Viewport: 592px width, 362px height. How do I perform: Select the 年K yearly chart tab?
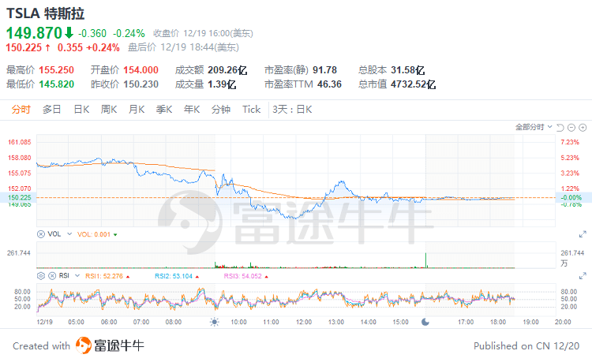coord(192,110)
